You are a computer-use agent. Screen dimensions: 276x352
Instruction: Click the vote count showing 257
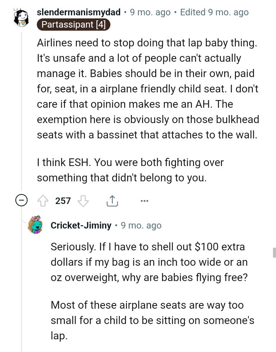pos(62,201)
